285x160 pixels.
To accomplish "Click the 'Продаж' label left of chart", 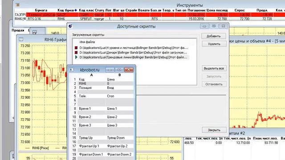I will pyautogui.click(x=18, y=30).
